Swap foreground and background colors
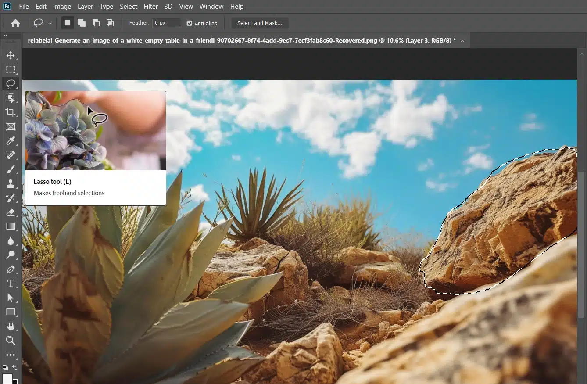This screenshot has width=587, height=384. [x=15, y=367]
